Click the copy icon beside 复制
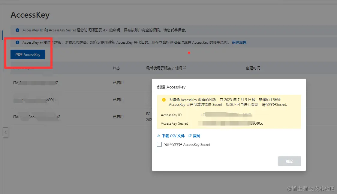The image size is (337, 194). tap(190, 136)
